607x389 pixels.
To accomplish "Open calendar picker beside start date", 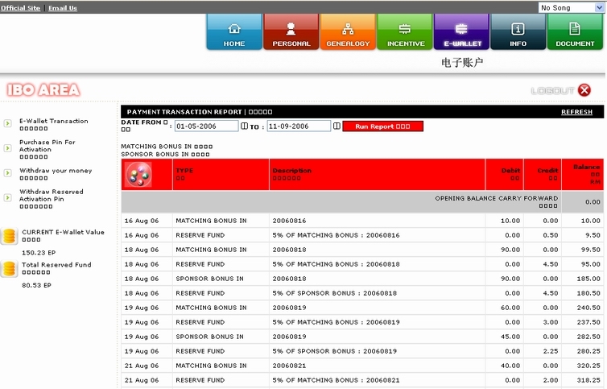I will click(245, 126).
